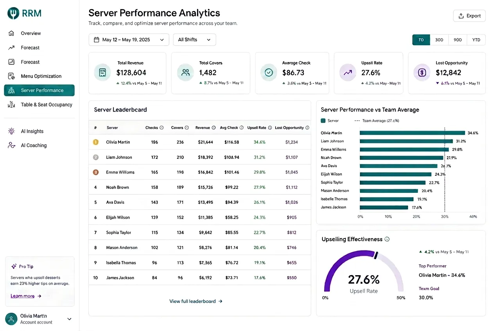Click the info icon next to Lost Opportunity column
Screen dimensions: 494x331
[x=307, y=128]
